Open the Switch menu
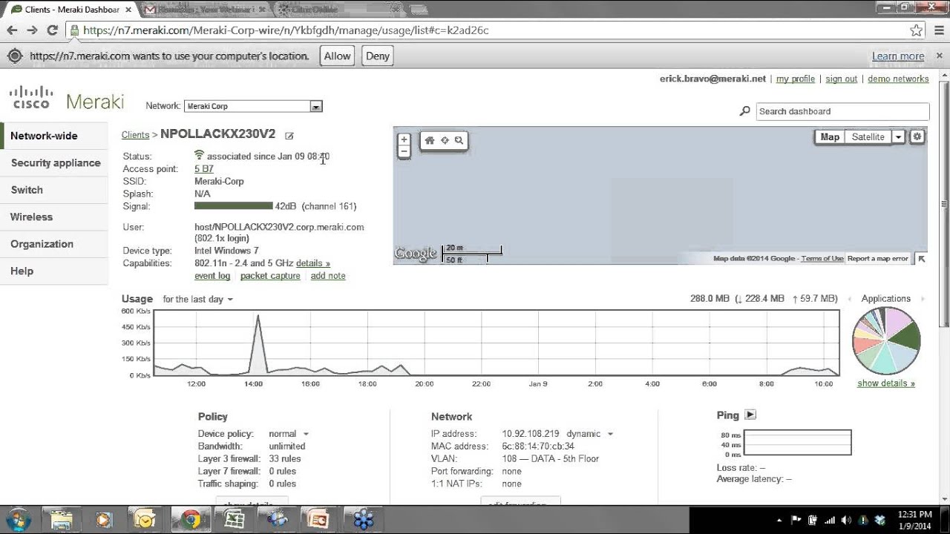 pos(54,190)
